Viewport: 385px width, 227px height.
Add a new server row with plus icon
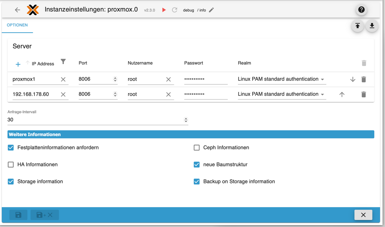click(18, 64)
